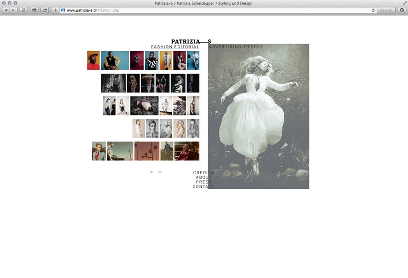The width and height of the screenshot is (408, 278).
Task: Open Reader view button
Action: 386,10
